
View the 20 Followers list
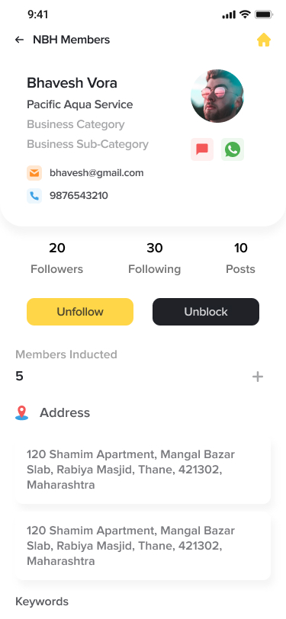point(57,258)
